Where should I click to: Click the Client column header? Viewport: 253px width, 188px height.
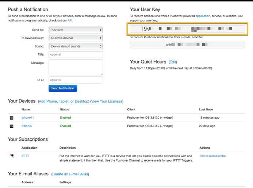coord(131,109)
